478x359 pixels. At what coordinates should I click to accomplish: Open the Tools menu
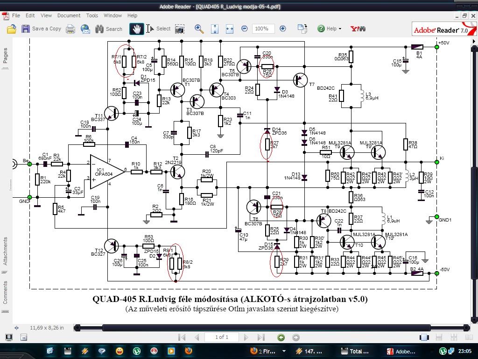click(x=92, y=15)
